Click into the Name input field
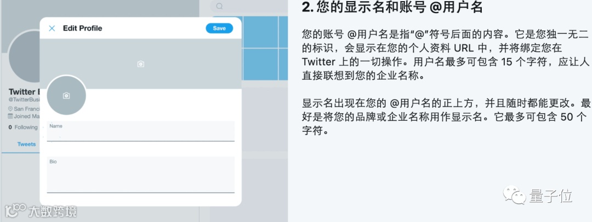Viewport: 592px width, 222px height. [x=141, y=131]
